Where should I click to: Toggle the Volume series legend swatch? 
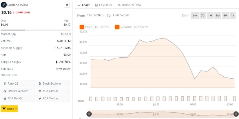[117, 27]
